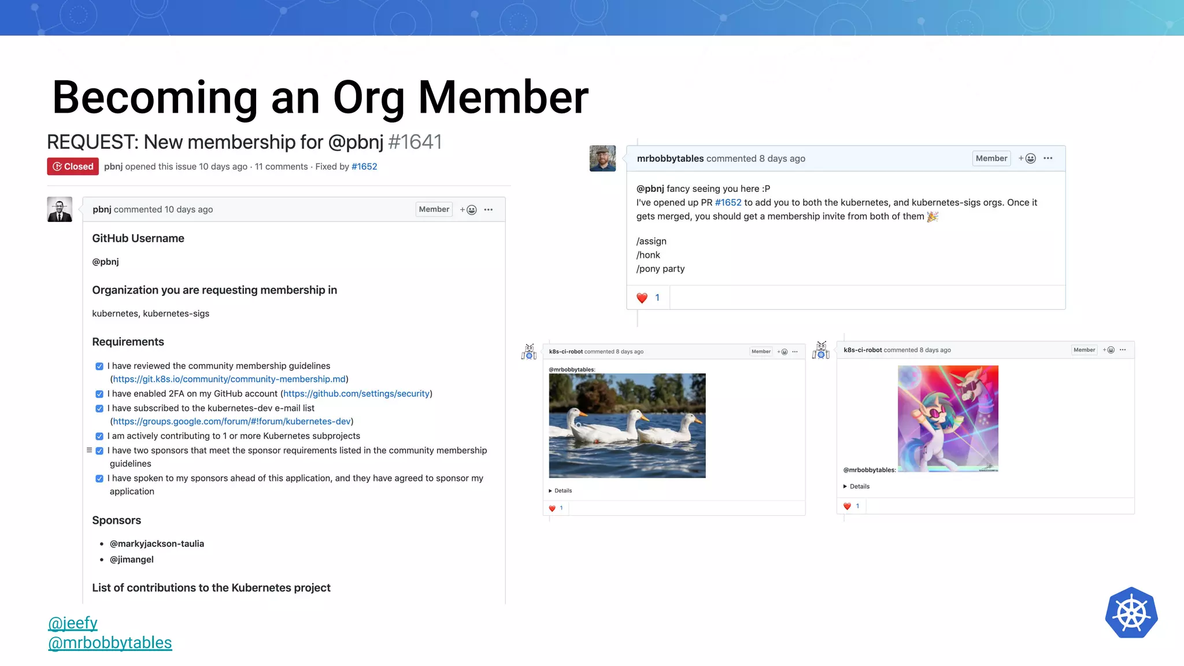
Task: Toggle the subscribed to kubernetes-dev e-mail list checkbox
Action: tap(99, 408)
